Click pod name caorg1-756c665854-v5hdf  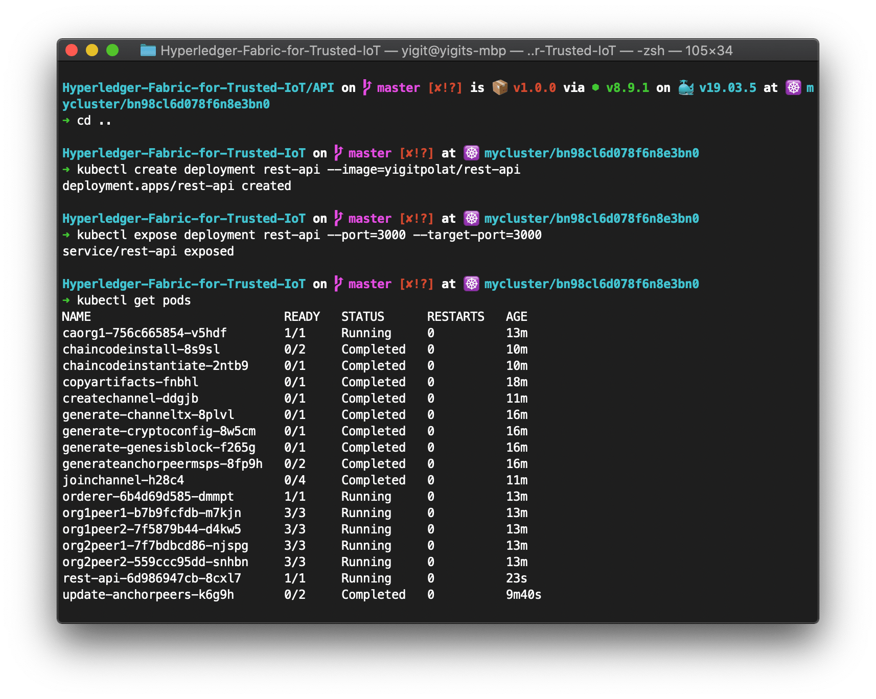pyautogui.click(x=145, y=333)
